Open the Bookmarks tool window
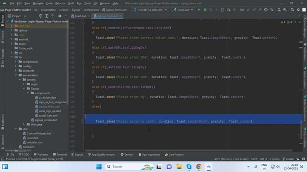307x172 pixels. point(2,122)
